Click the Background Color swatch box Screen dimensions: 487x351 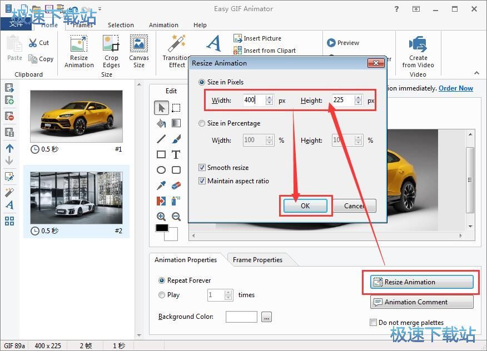[x=241, y=317]
